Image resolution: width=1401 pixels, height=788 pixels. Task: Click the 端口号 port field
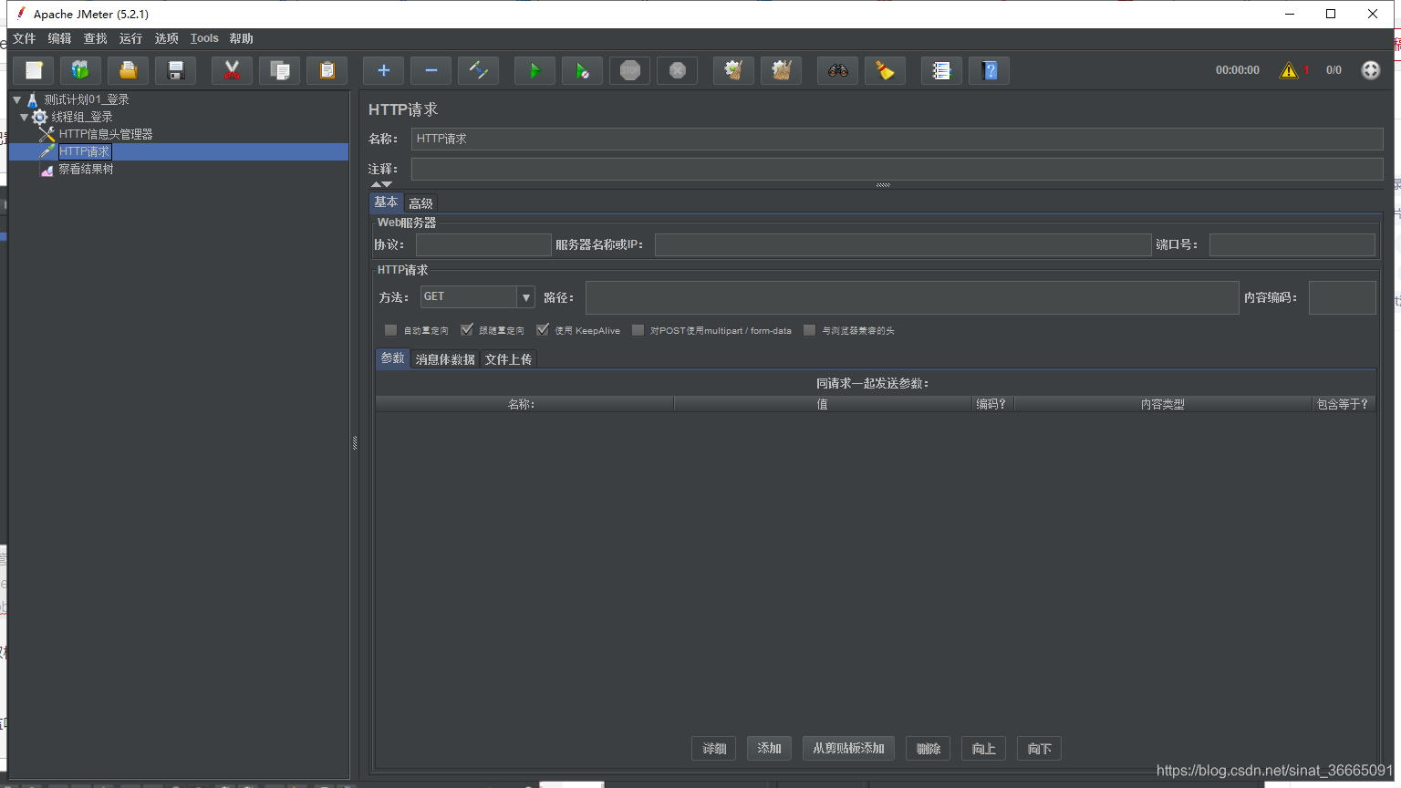click(1292, 244)
